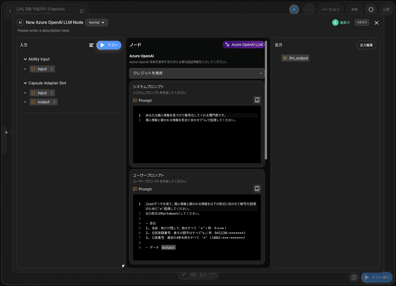Click the drag handle of Ability Input's input
This screenshot has height=286, width=396.
coord(52,69)
